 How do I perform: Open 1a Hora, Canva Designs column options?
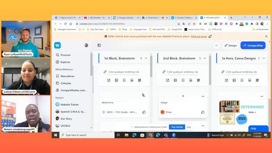point(263,58)
